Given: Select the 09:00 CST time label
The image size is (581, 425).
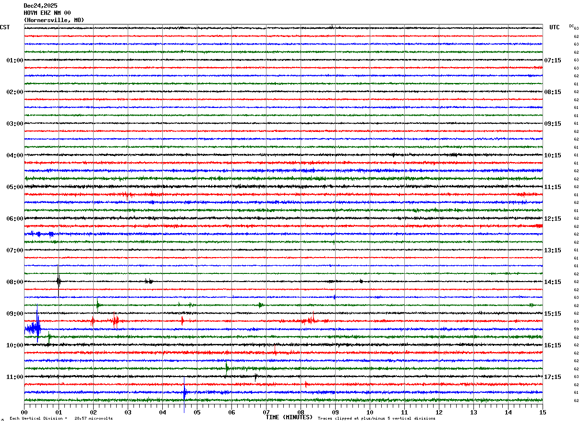Looking at the screenshot, I should [15, 314].
